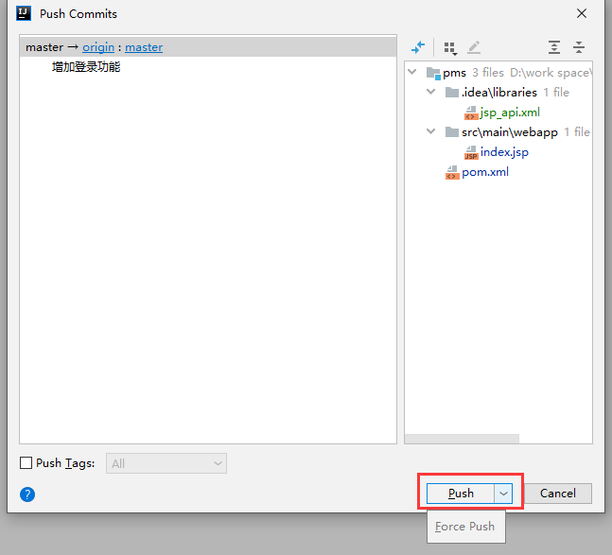Image resolution: width=612 pixels, height=555 pixels.
Task: Collapse the src\main\webapp node
Action: pyautogui.click(x=431, y=131)
